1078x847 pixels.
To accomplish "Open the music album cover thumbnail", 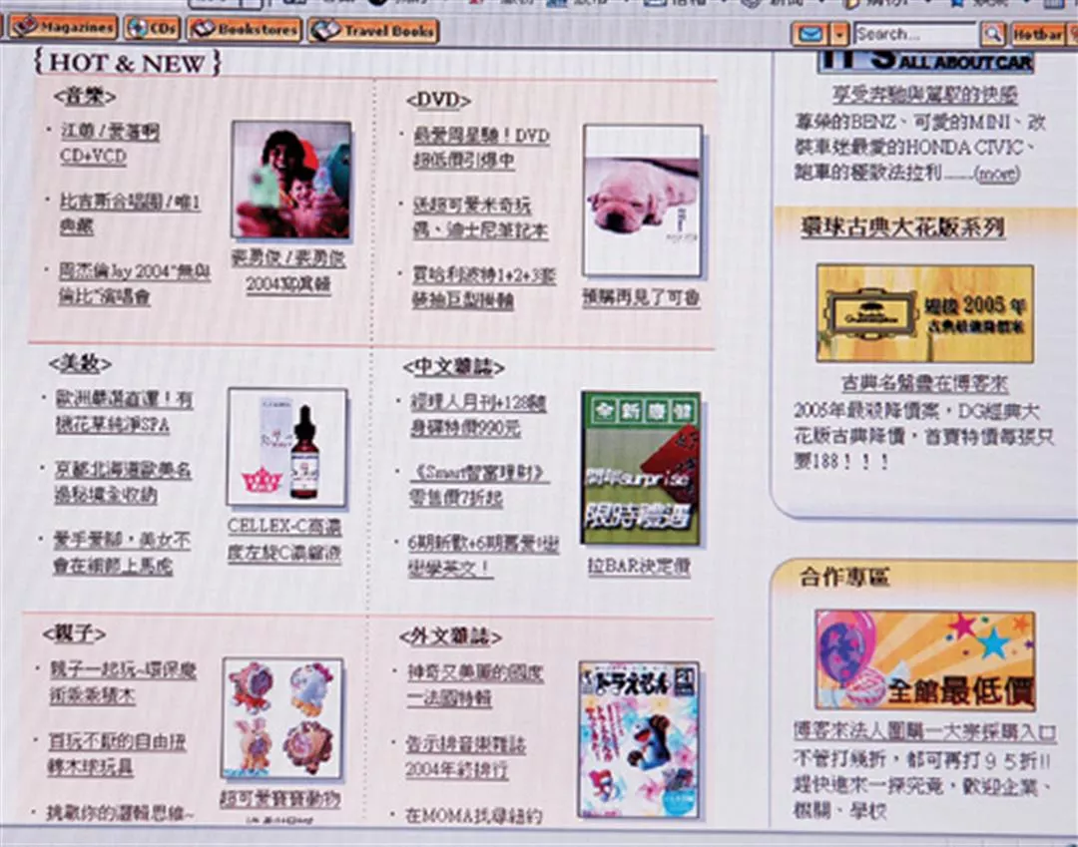I will pos(291,181).
